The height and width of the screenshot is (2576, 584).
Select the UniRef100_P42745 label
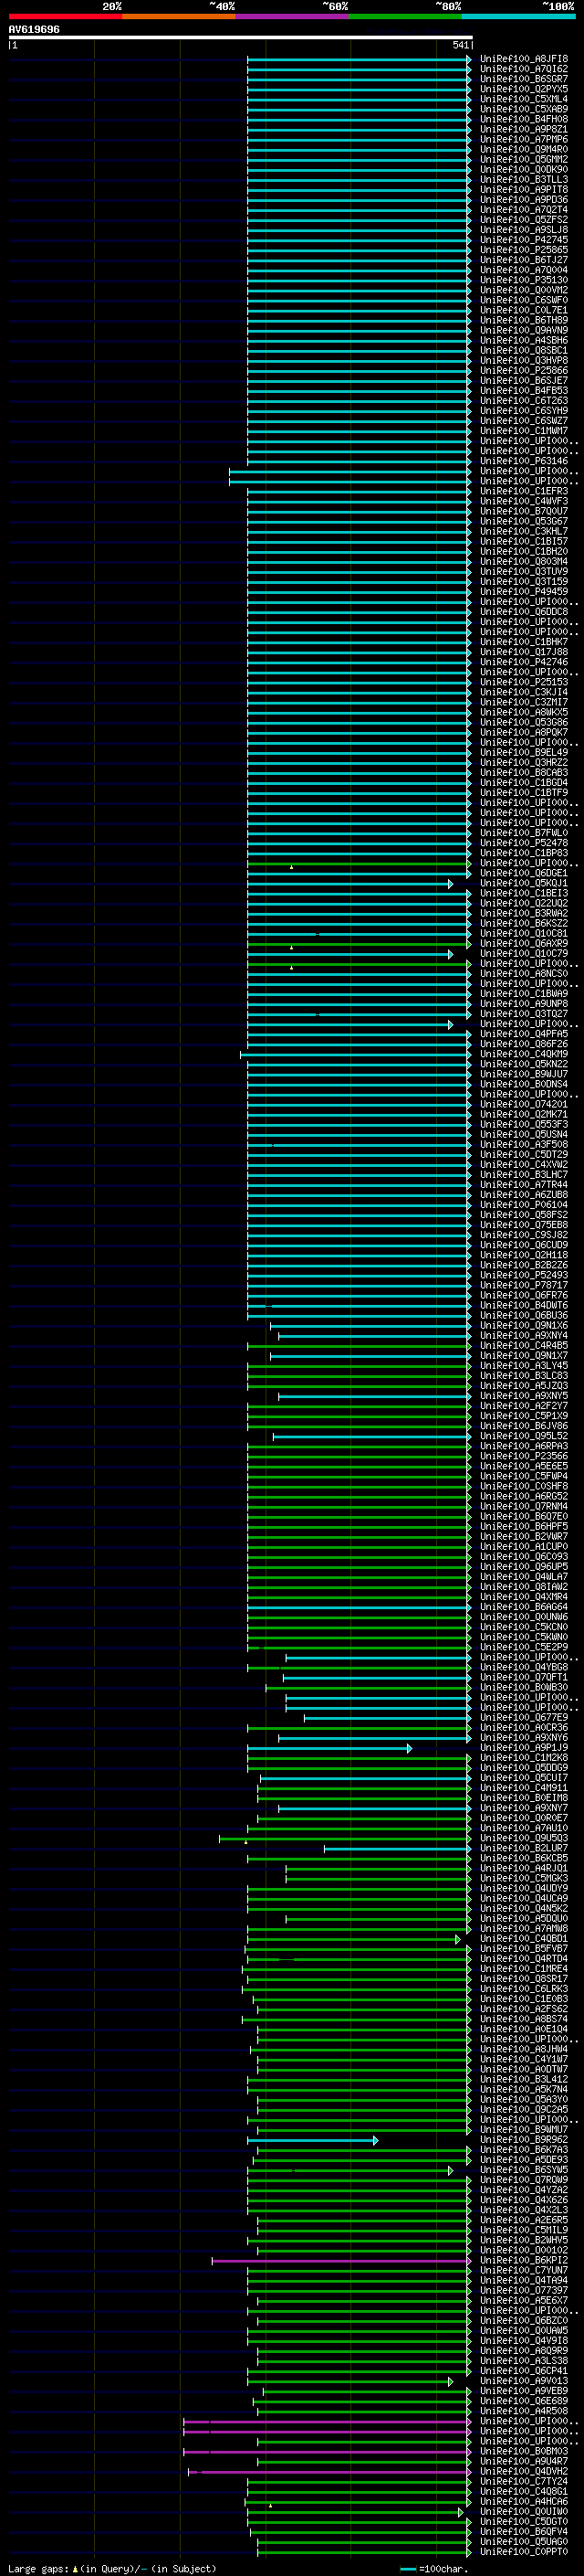tap(524, 240)
